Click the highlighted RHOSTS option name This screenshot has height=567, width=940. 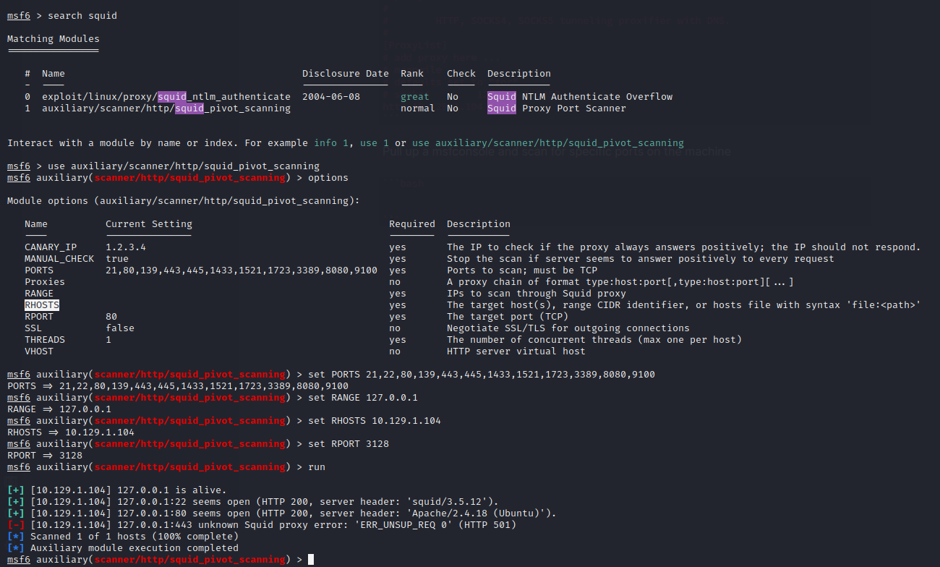point(42,305)
